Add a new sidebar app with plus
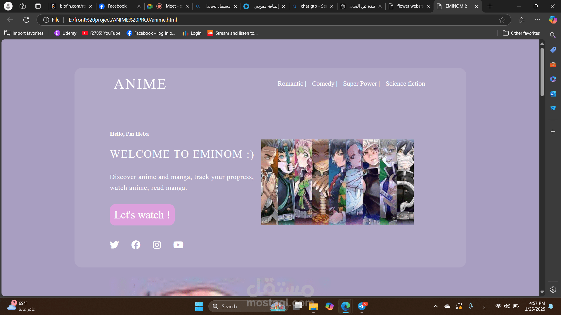 coord(553,132)
